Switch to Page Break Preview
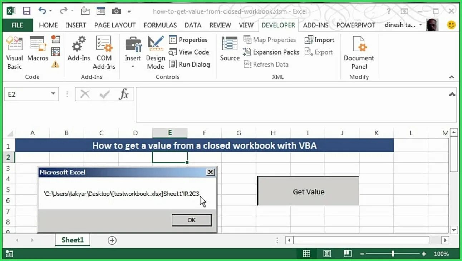The width and height of the screenshot is (462, 261). click(x=347, y=254)
